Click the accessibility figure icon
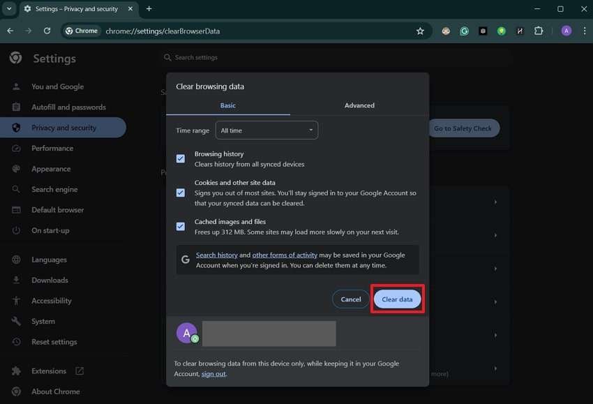This screenshot has height=404, width=593. pyautogui.click(x=16, y=301)
